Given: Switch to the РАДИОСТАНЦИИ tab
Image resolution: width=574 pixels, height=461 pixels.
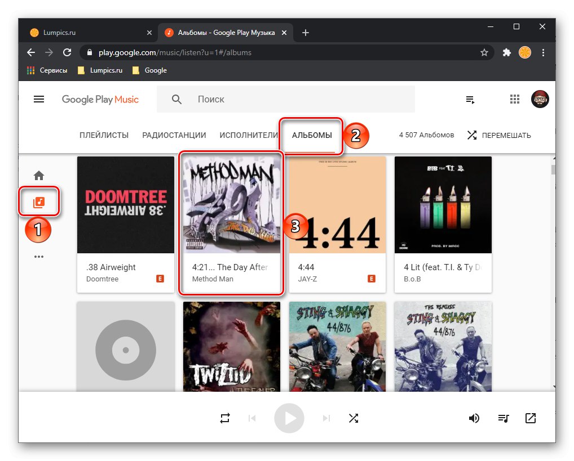Looking at the screenshot, I should (174, 135).
